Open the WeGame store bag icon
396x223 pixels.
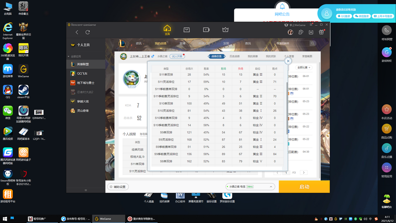pos(186,30)
